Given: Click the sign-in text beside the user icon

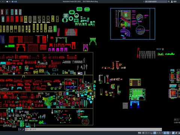Looking at the screenshot, I should point(175,1).
